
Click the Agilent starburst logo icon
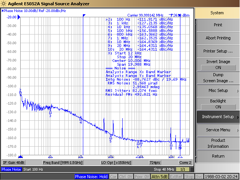click(x=3, y=3)
